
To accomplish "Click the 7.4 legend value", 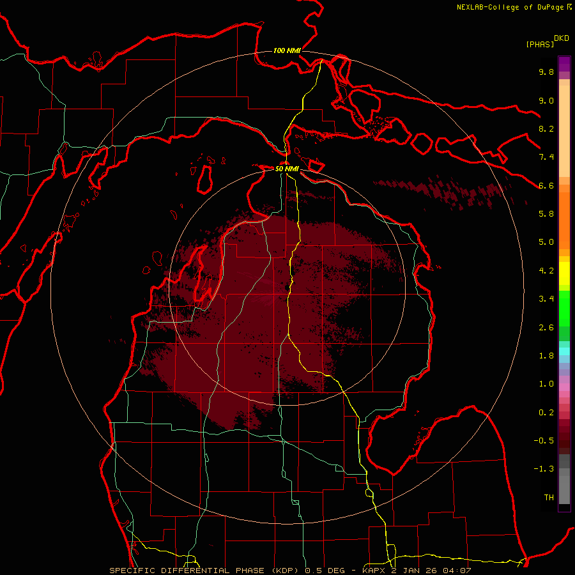I will 546,157.
